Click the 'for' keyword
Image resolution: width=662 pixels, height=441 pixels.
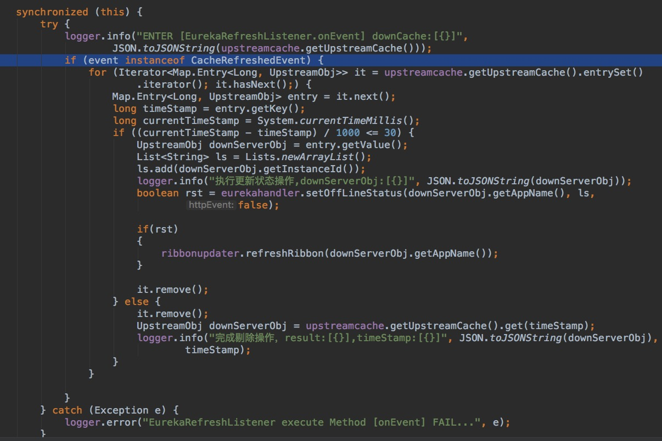98,72
